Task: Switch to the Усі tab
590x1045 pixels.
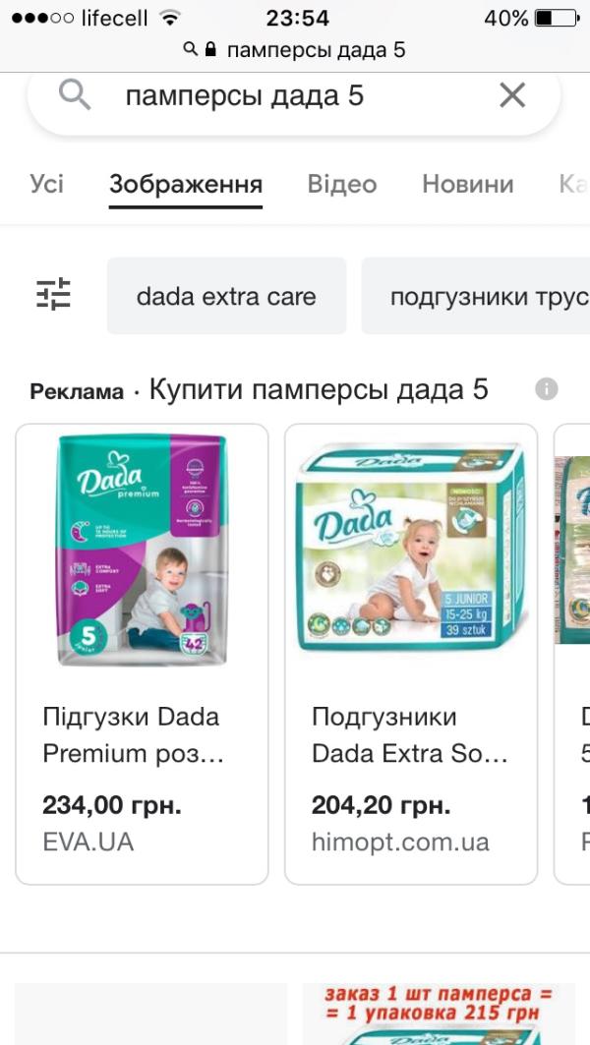Action: 46,184
